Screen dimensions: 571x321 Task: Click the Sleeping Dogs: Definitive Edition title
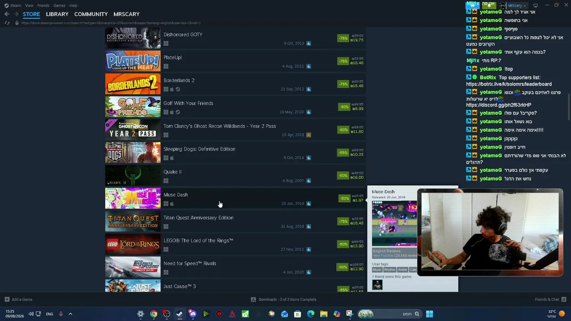(199, 149)
